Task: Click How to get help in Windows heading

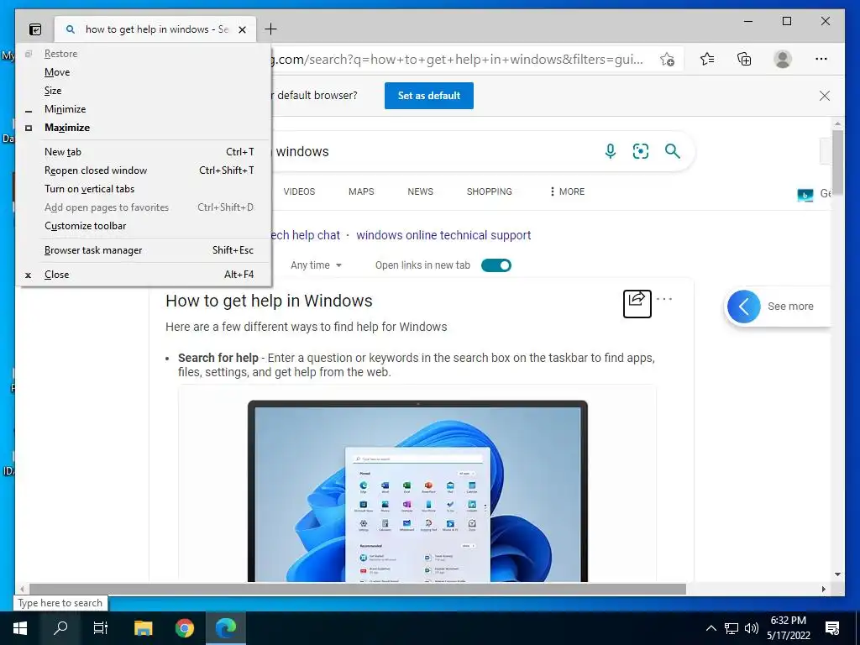Action: pyautogui.click(x=269, y=301)
